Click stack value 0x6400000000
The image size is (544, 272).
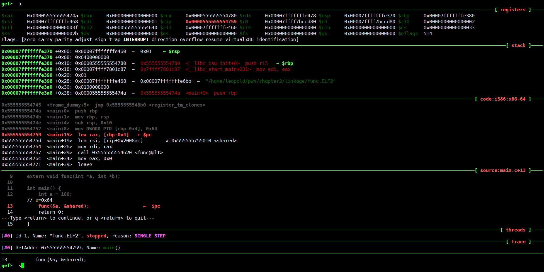pyautogui.click(x=92, y=57)
